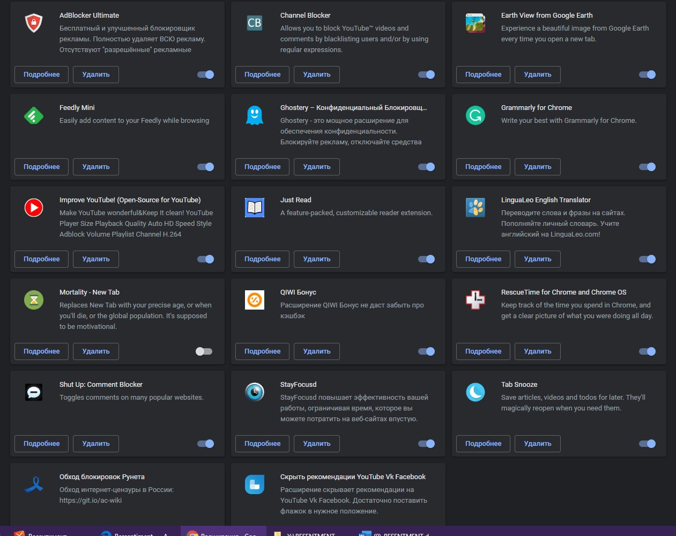Open Подробнее for AdBlocker Ultimate
This screenshot has width=676, height=536.
(42, 75)
